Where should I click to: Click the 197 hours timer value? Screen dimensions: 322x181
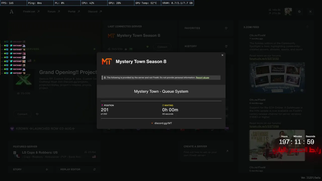pos(284,142)
